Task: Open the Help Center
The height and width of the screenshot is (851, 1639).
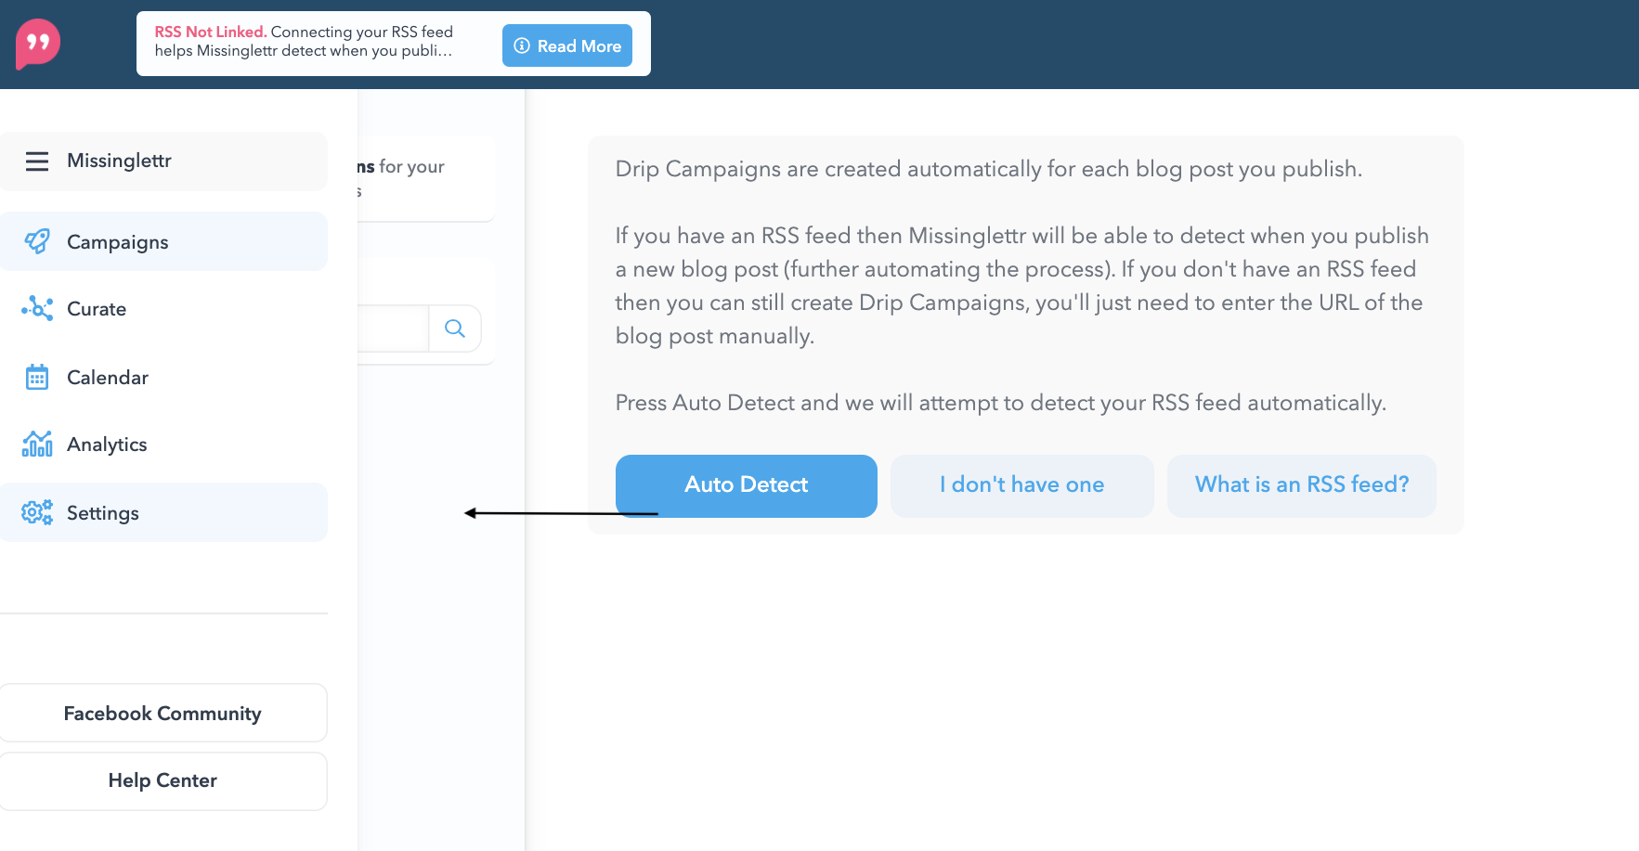Action: 163,780
